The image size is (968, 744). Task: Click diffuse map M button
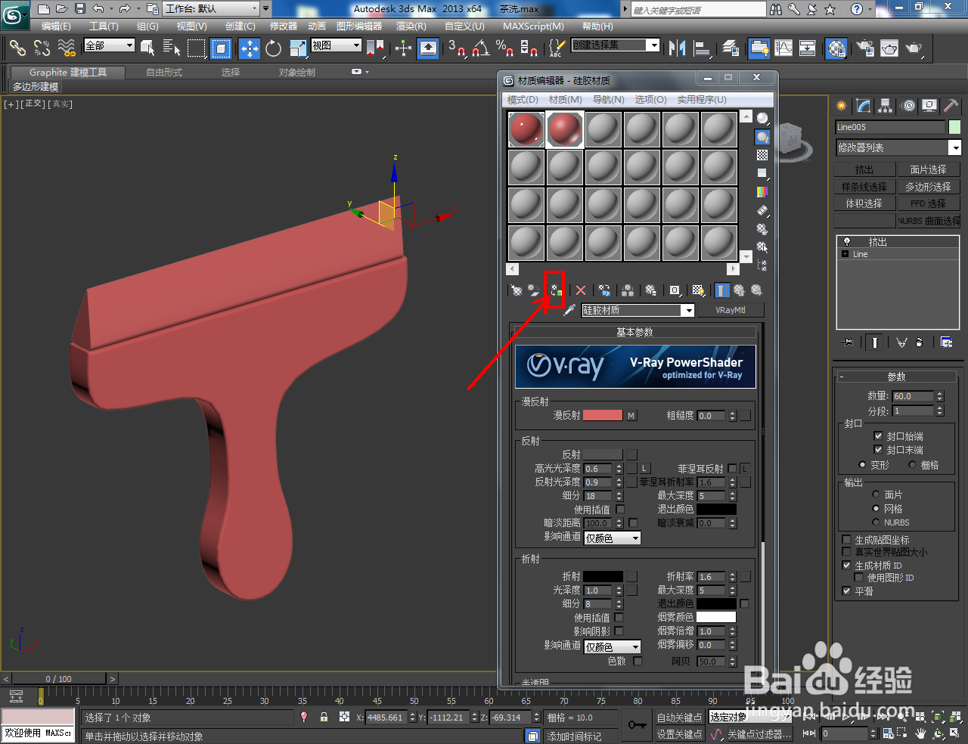click(x=631, y=416)
